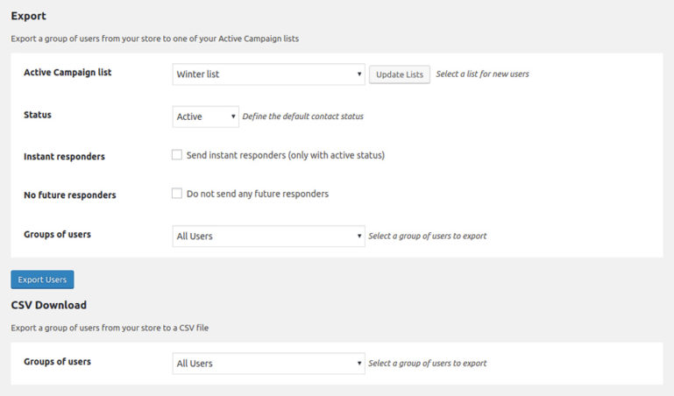Click 'Export a group of users to a CSV file' description
Image resolution: width=674 pixels, height=396 pixels.
tap(110, 328)
